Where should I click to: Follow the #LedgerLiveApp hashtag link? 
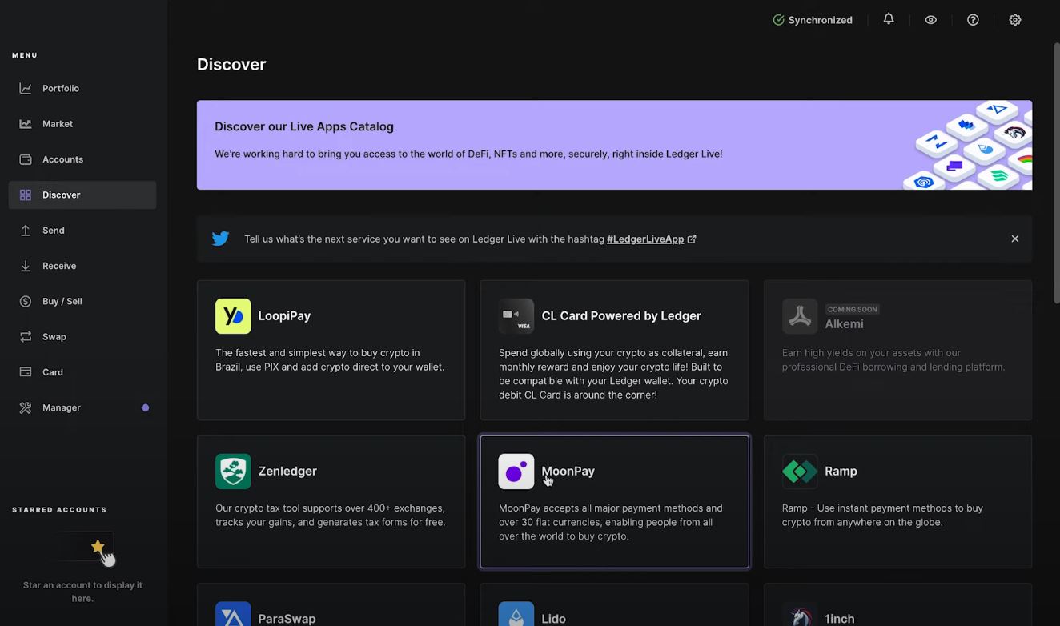click(645, 239)
